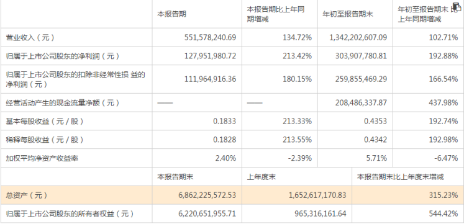Screen dimensions: 464x224
Task: Select diluted EPS value 0.1828
Action: pyautogui.click(x=225, y=140)
